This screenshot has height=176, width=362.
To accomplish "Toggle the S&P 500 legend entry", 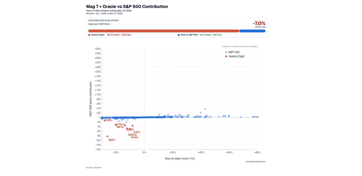I will pyautogui.click(x=234, y=52).
